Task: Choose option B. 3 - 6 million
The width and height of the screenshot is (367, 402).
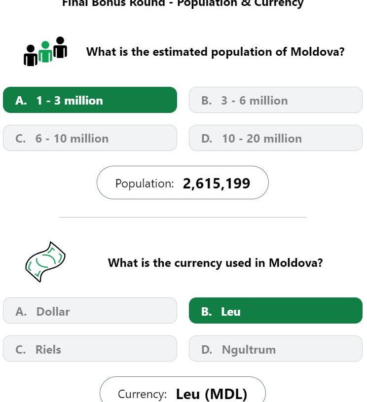Action: [x=276, y=100]
